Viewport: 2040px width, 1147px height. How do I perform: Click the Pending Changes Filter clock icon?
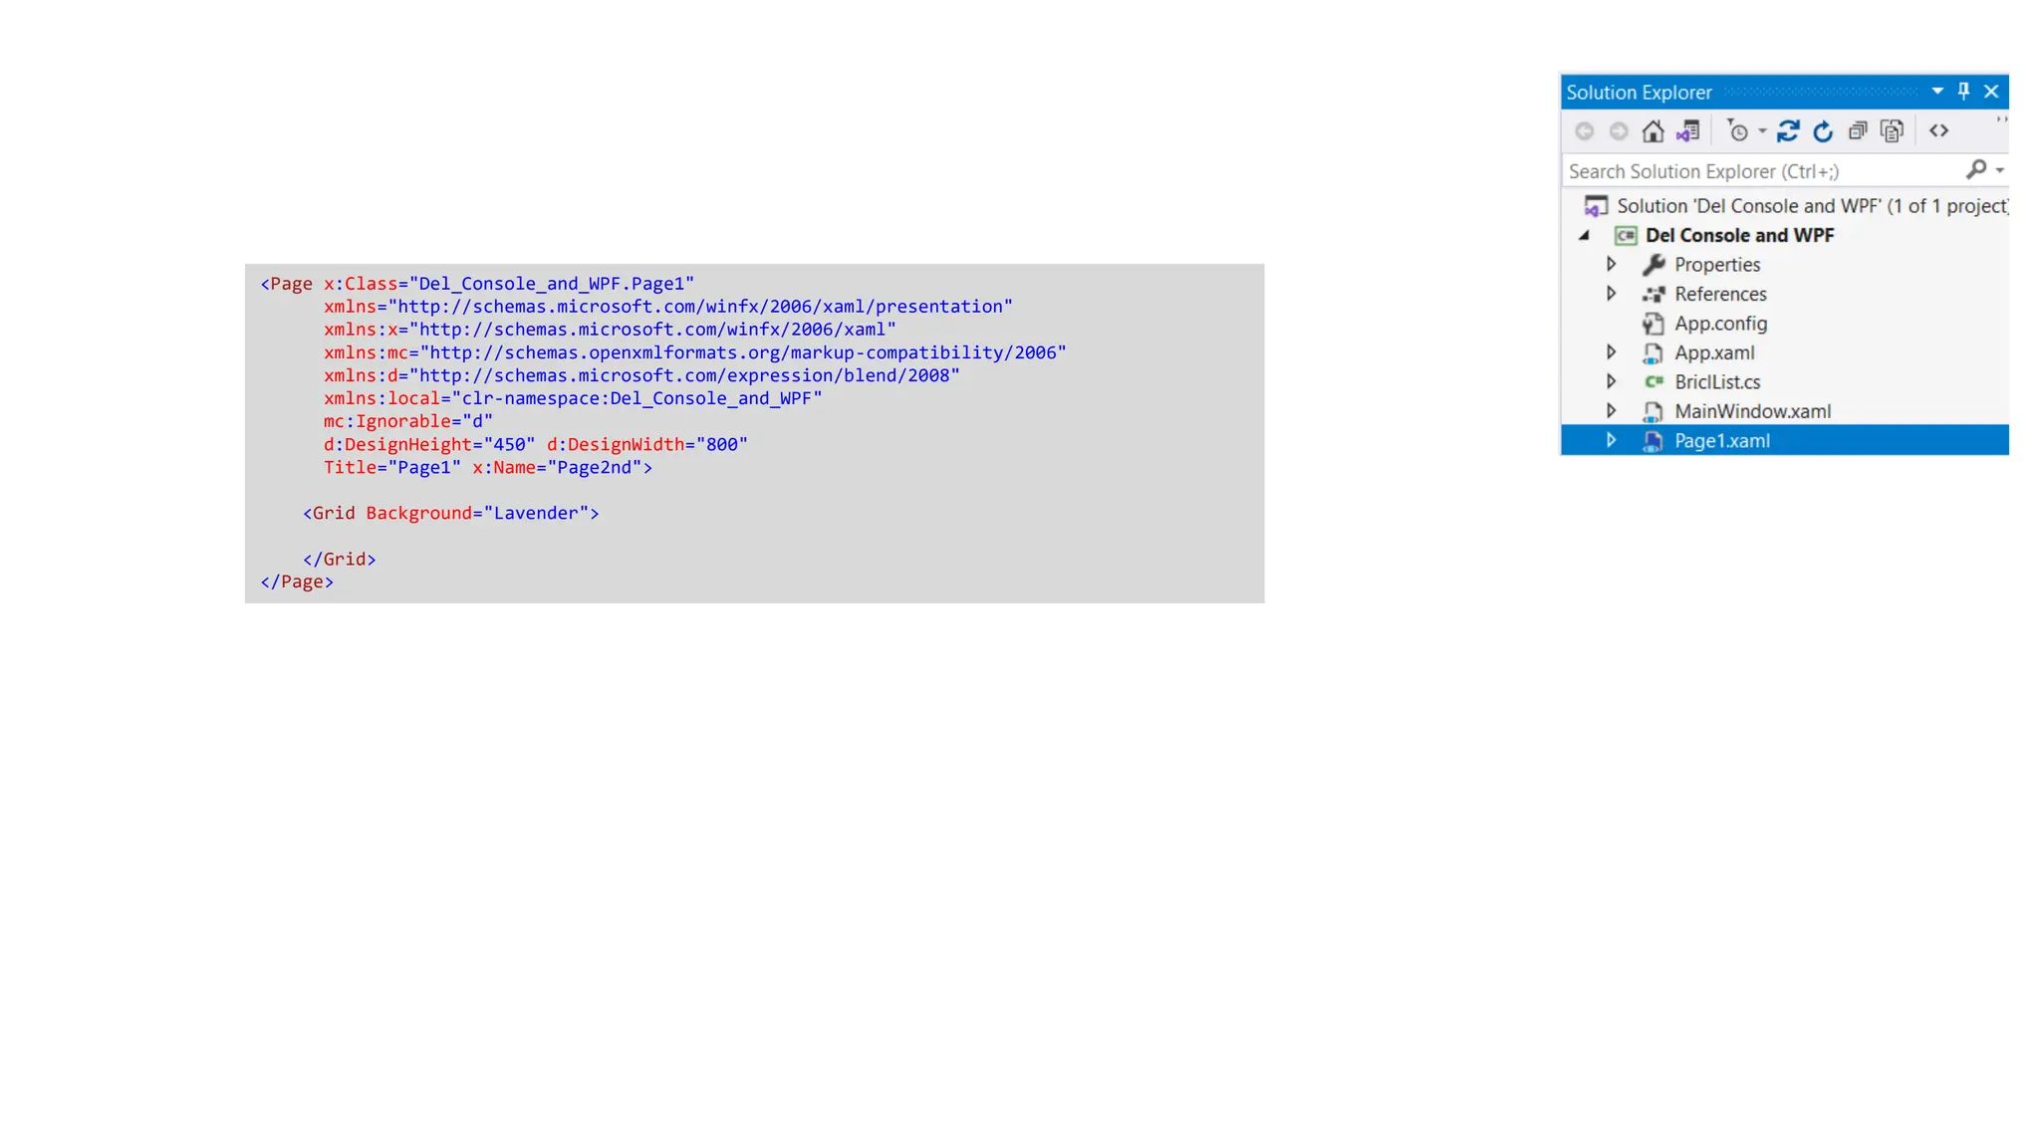(1738, 131)
